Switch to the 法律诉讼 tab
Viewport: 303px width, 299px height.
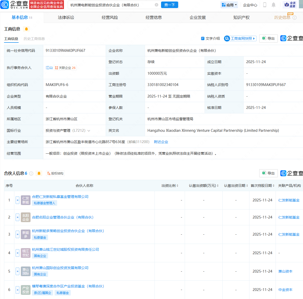66,17
